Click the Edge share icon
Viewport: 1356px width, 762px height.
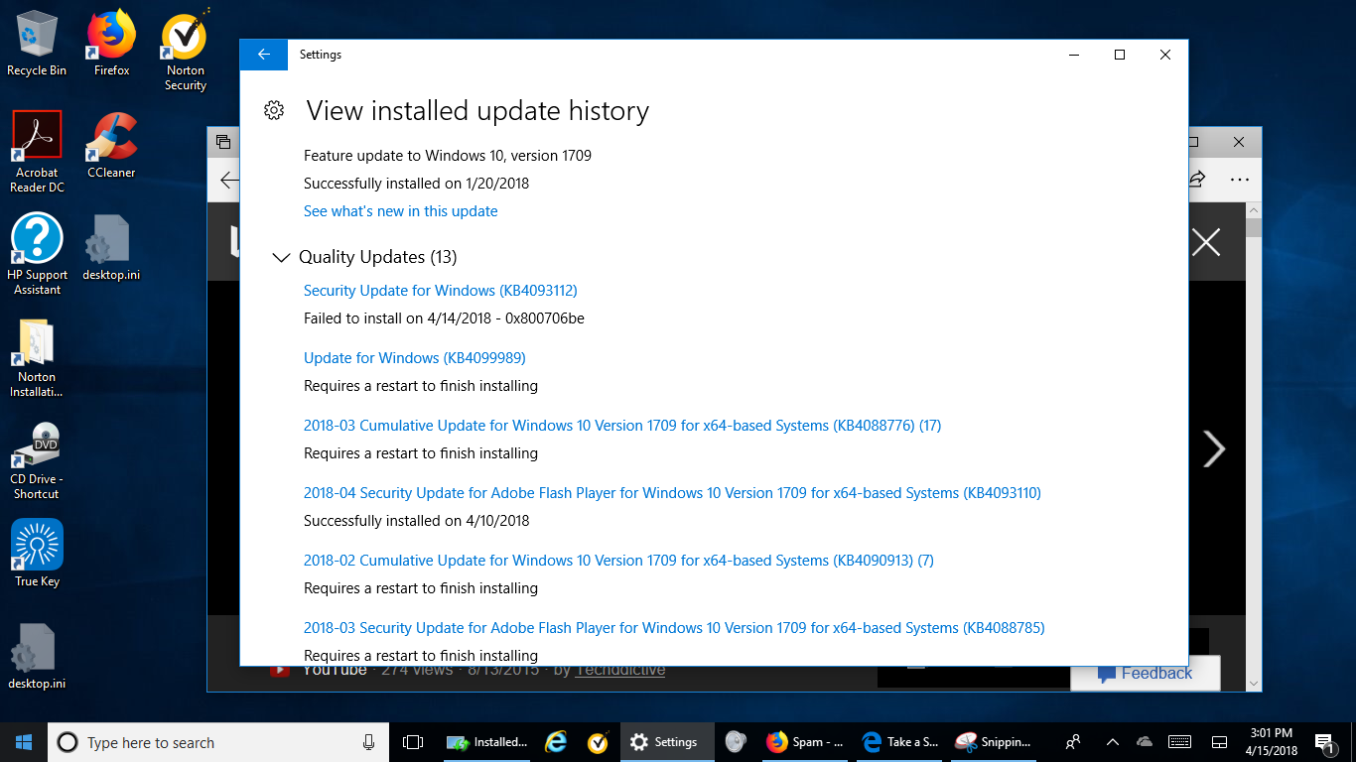click(1196, 179)
